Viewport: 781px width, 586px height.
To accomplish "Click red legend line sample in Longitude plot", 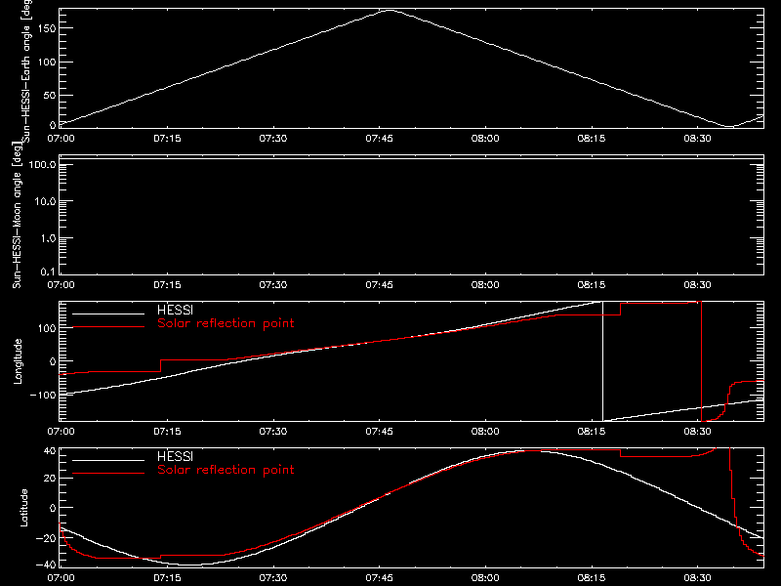I will pyautogui.click(x=108, y=327).
